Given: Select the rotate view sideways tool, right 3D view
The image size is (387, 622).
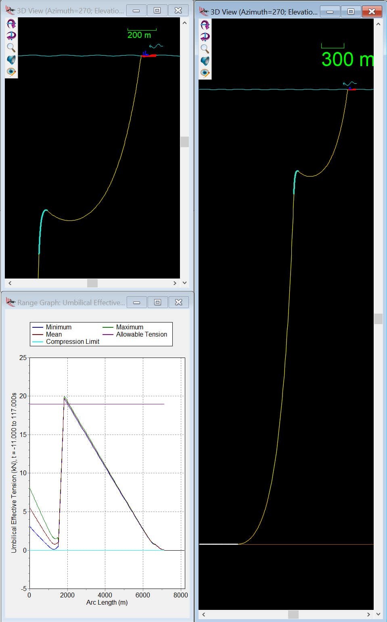Looking at the screenshot, I should [x=205, y=36].
